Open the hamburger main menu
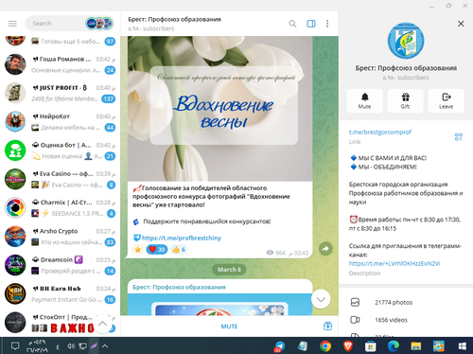This screenshot has width=473, height=354. (12, 24)
